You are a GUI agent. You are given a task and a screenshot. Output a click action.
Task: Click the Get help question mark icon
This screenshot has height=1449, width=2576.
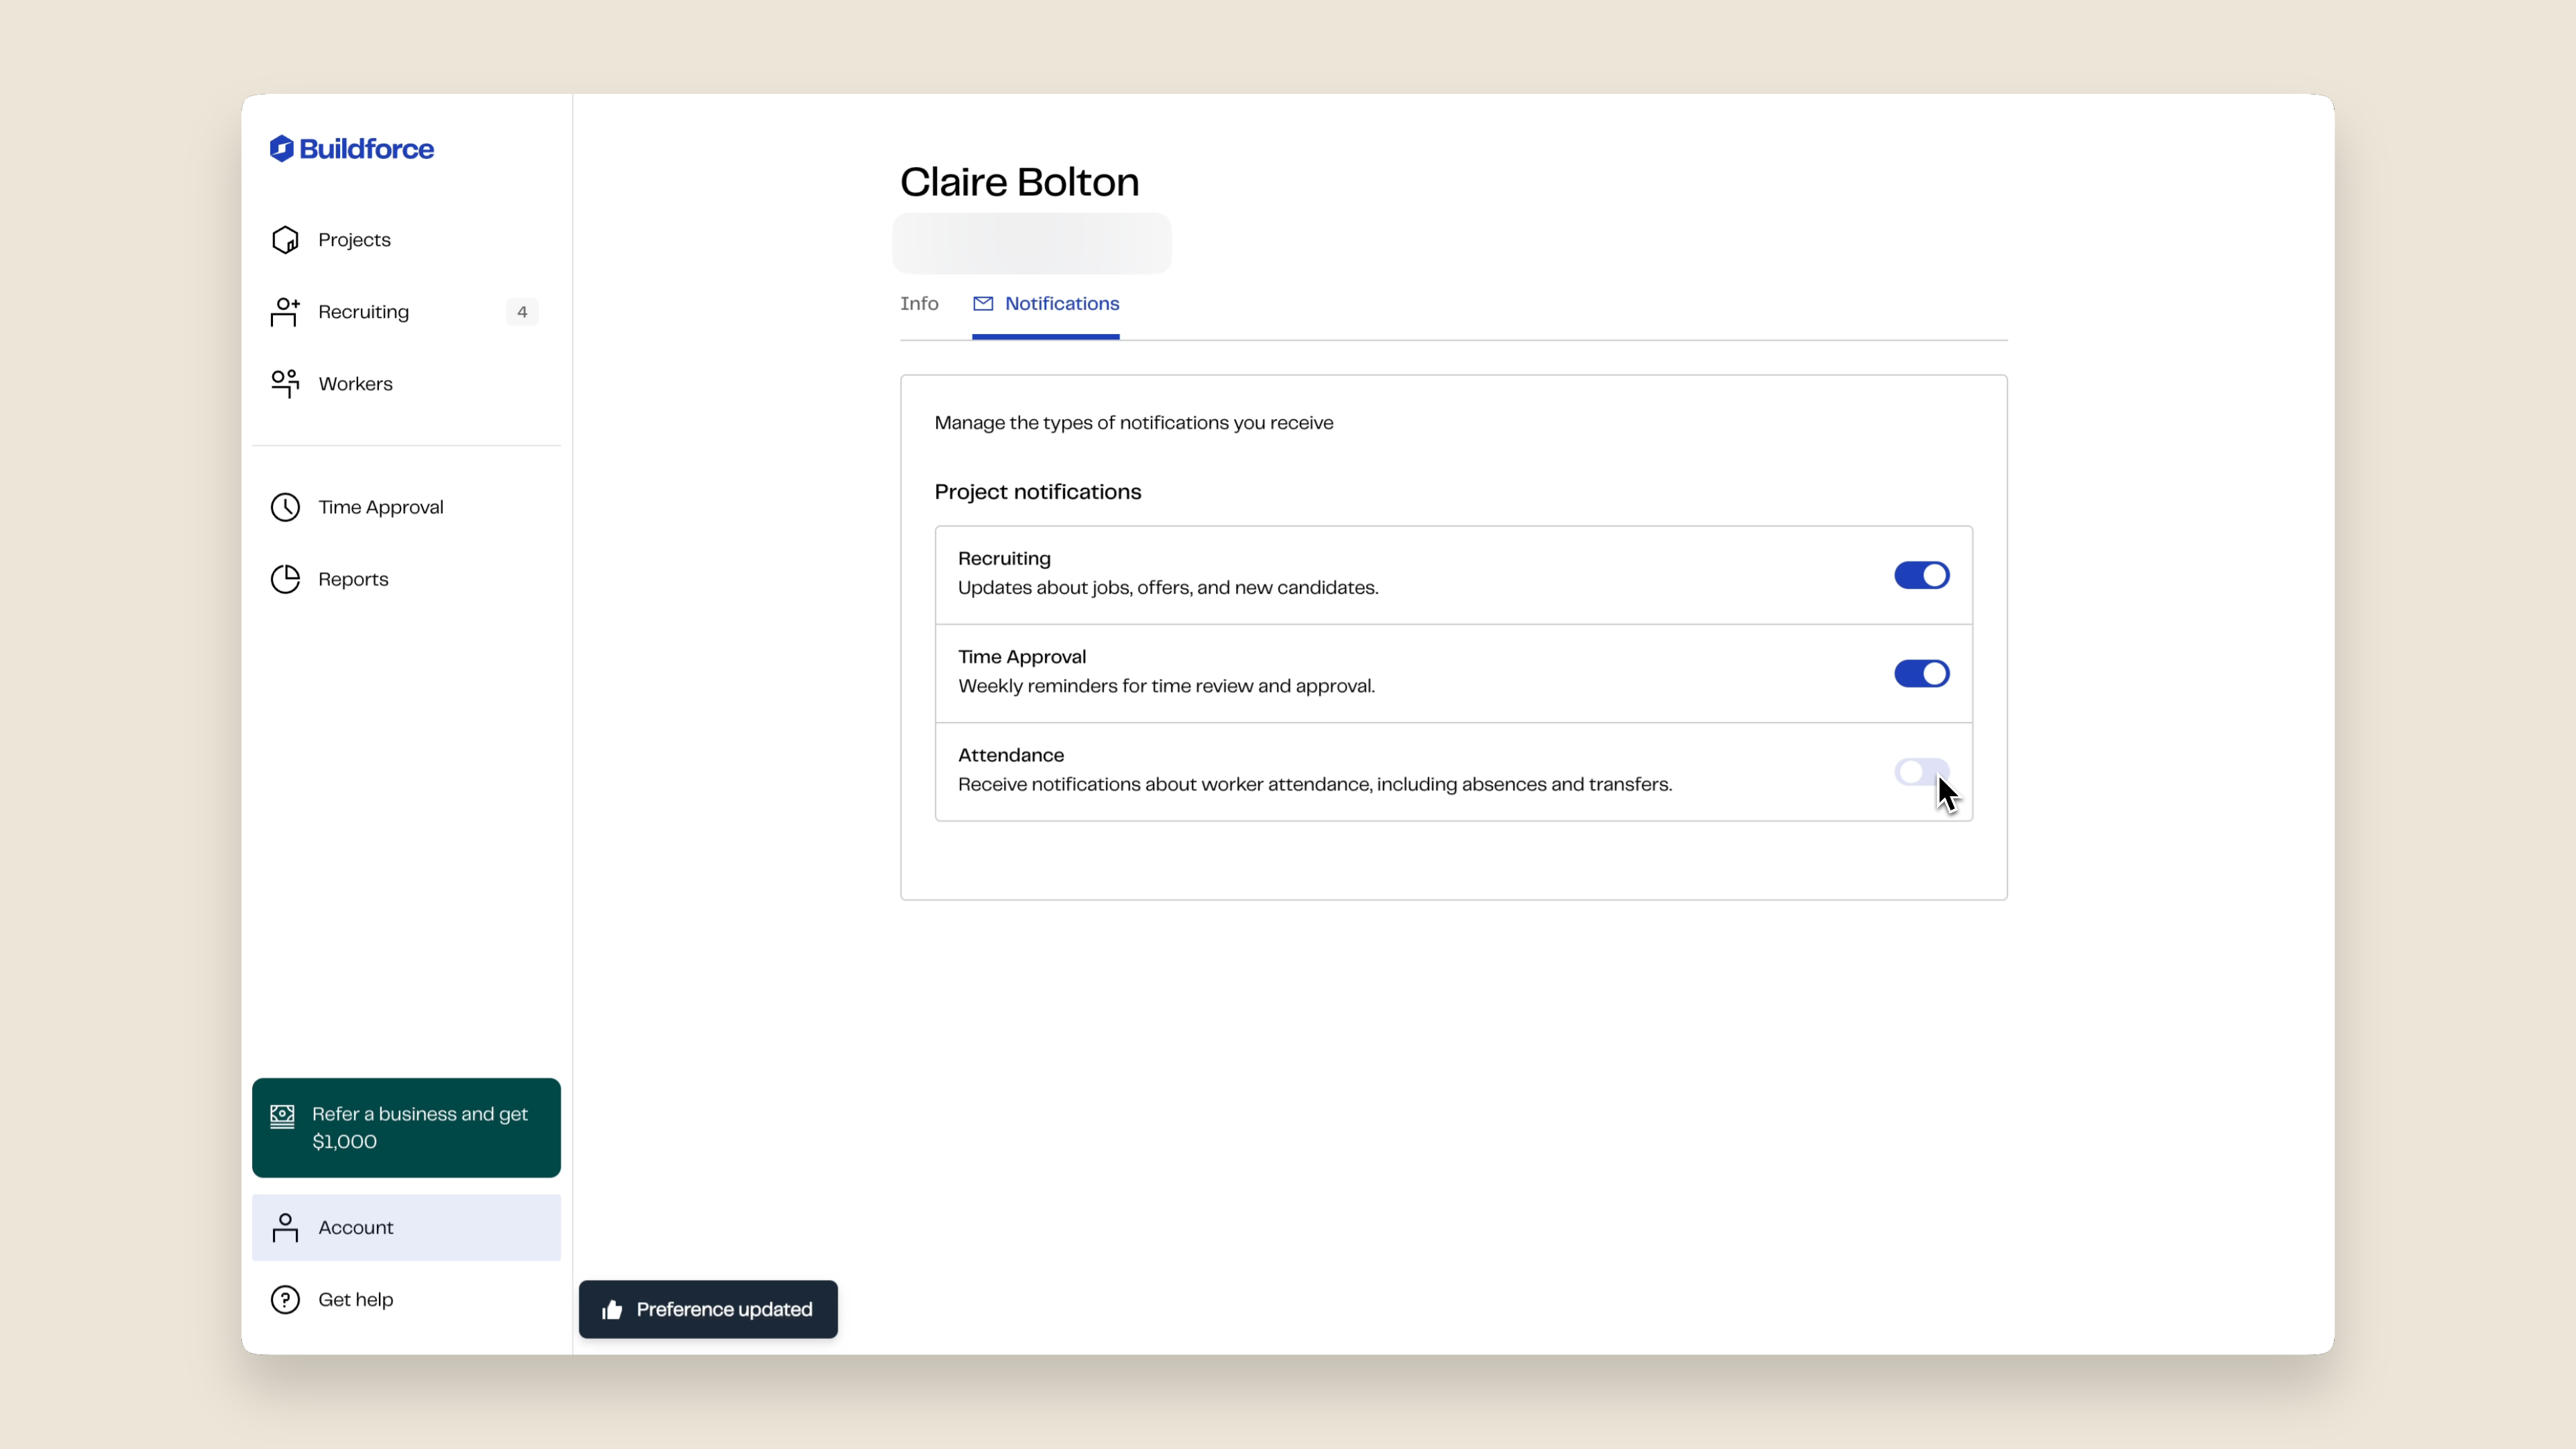(x=285, y=1300)
